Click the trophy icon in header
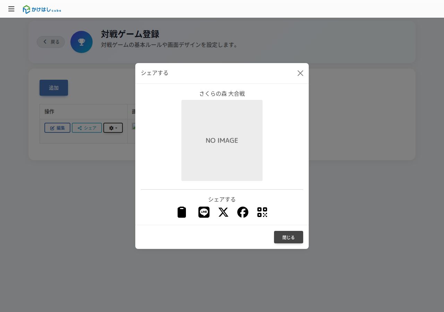Image resolution: width=444 pixels, height=312 pixels. [82, 42]
